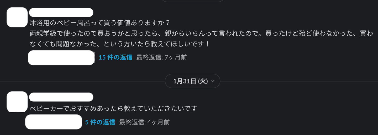Open the baby bath question poster's avatar

coord(17,17)
